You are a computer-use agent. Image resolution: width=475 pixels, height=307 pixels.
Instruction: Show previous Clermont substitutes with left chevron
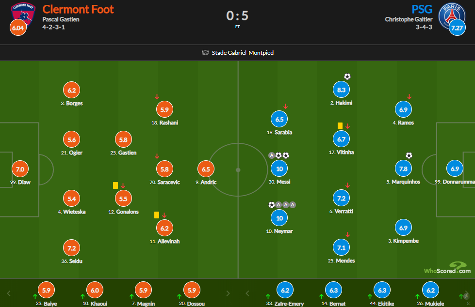tap(9, 293)
